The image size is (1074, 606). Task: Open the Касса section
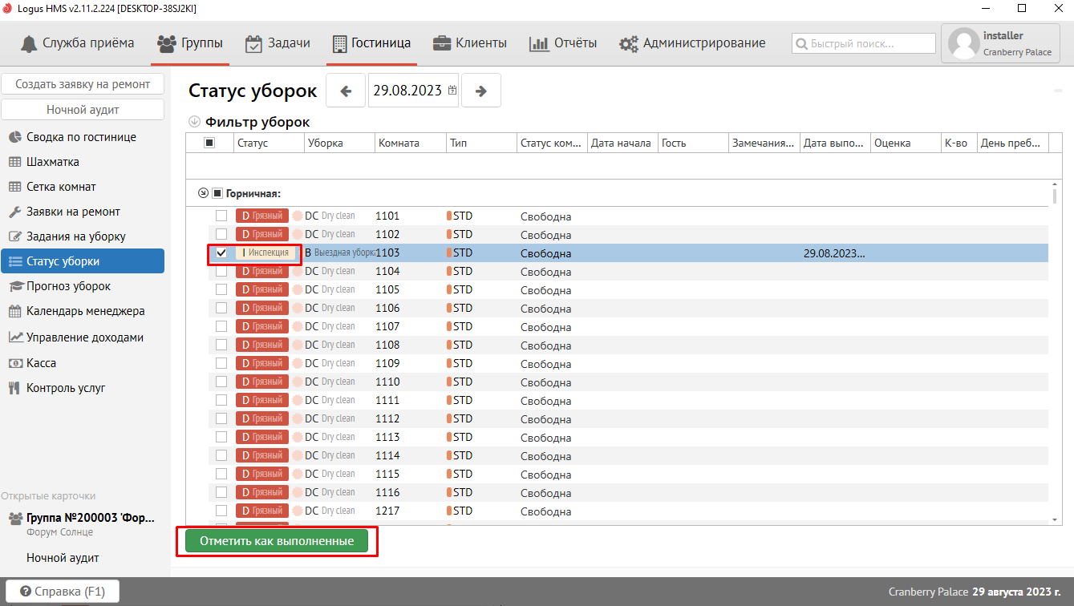point(41,363)
